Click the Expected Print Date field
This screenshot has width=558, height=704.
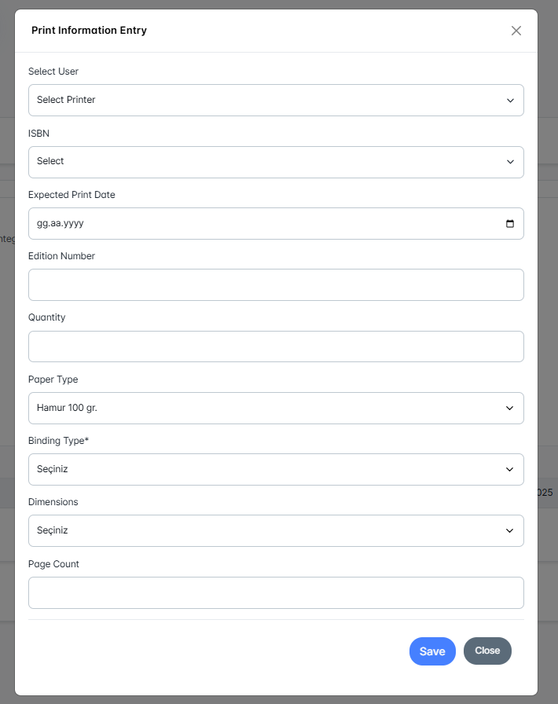259,223
